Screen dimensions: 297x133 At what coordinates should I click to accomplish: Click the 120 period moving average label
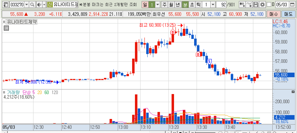55,92
